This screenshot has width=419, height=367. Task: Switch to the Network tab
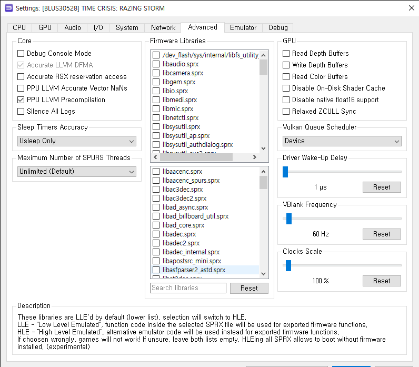[163, 27]
